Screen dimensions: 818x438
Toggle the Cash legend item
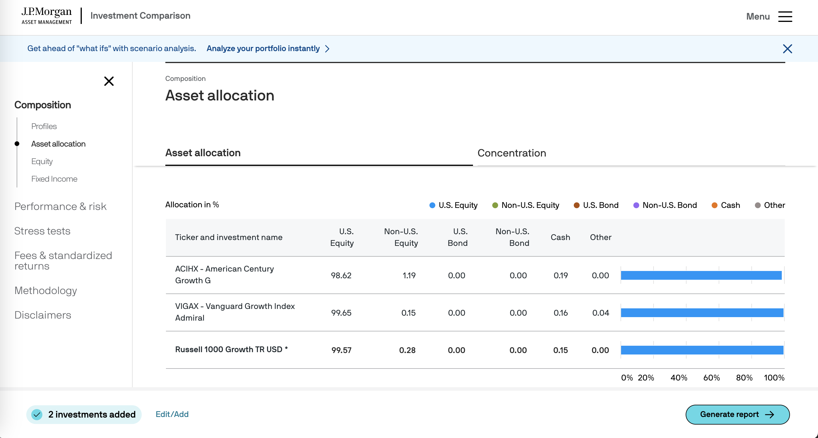[726, 205]
